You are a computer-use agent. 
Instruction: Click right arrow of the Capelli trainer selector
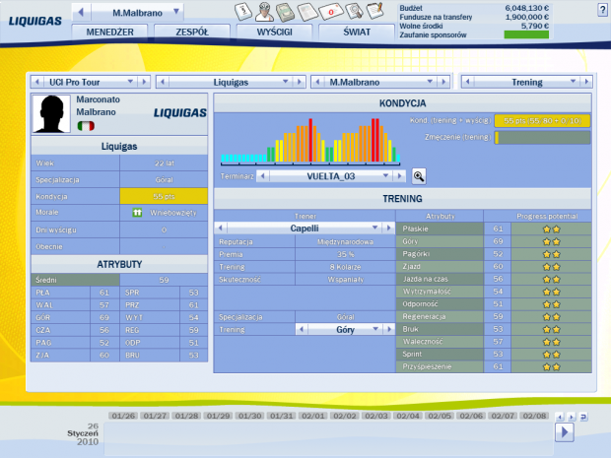point(388,228)
